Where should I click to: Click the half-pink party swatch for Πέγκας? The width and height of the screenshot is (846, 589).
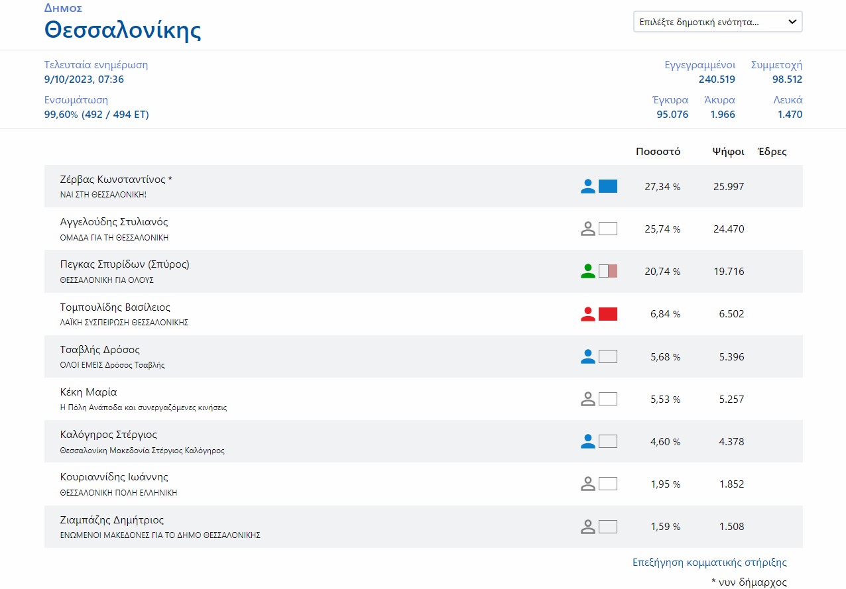coord(607,271)
